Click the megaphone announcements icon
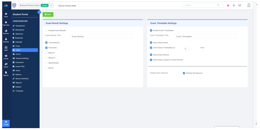Screen dimensions: 260x130 pyautogui.click(x=239, y=5)
